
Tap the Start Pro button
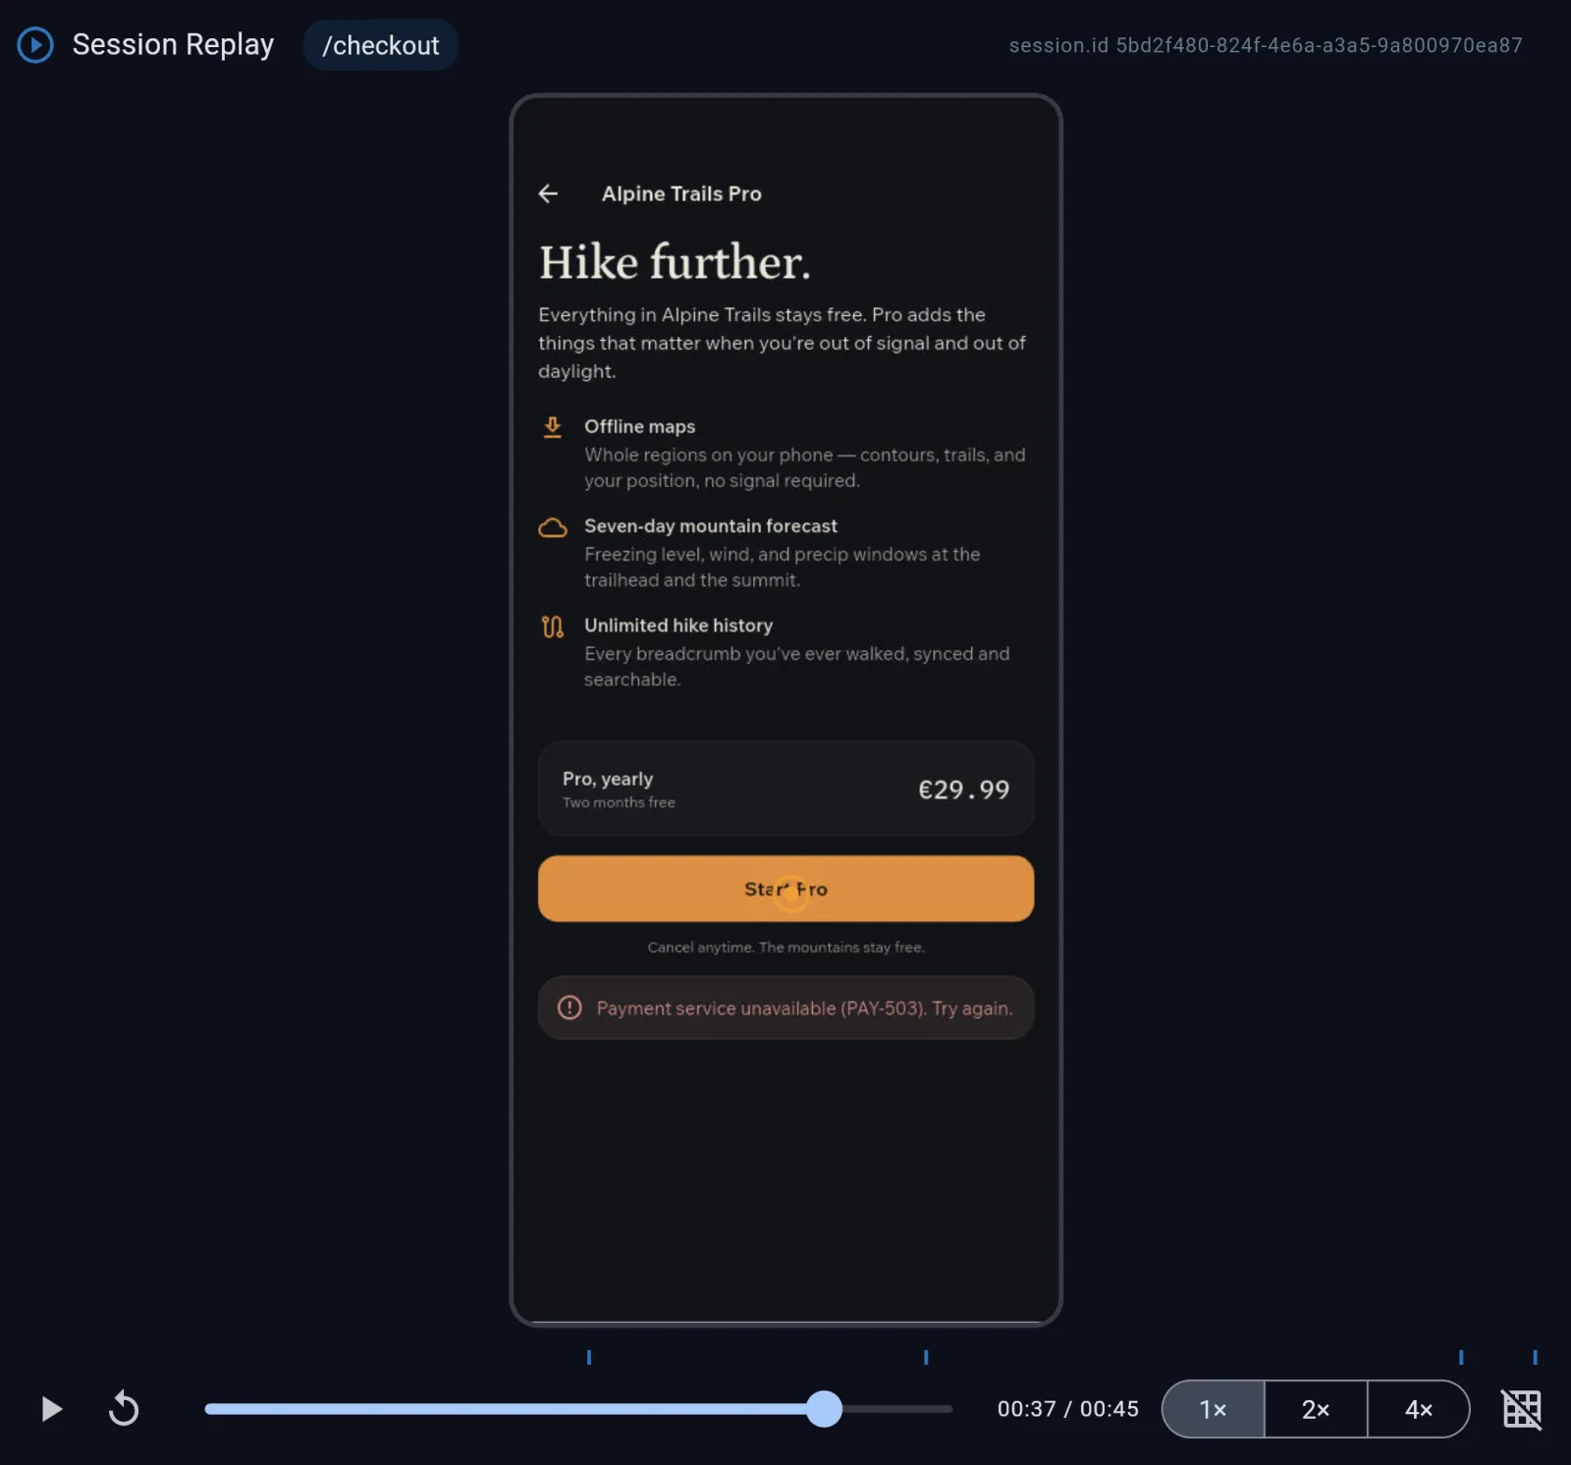(x=785, y=889)
